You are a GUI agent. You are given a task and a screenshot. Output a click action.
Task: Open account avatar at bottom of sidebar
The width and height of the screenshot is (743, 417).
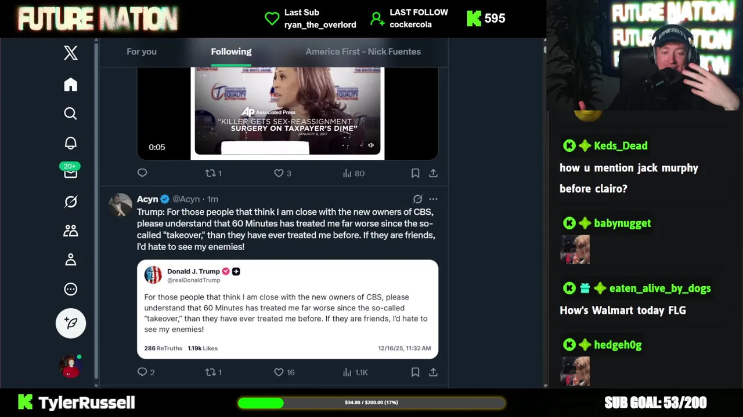point(70,366)
